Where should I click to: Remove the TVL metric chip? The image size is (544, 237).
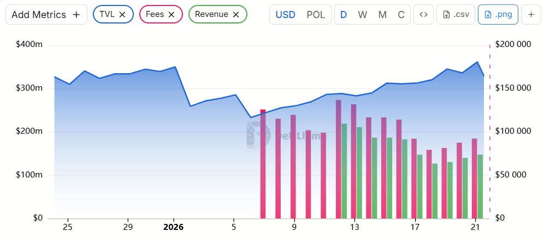pos(122,15)
